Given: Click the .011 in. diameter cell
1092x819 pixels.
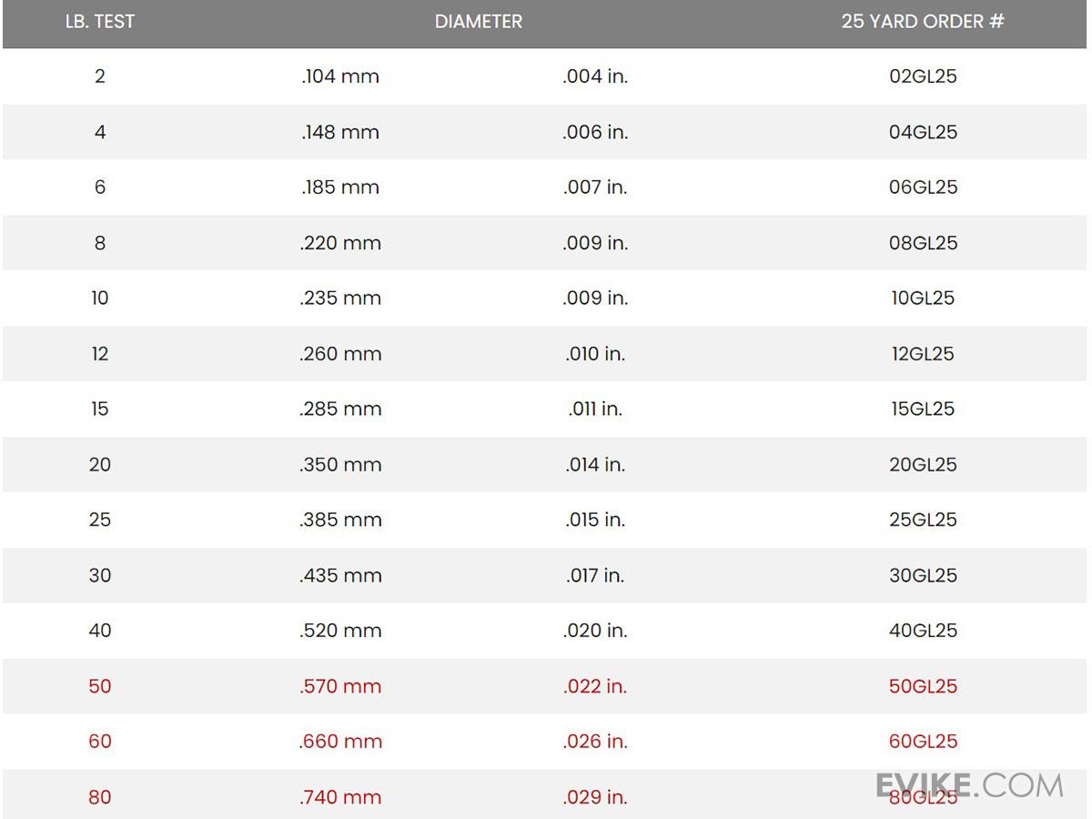Looking at the screenshot, I should pyautogui.click(x=595, y=409).
